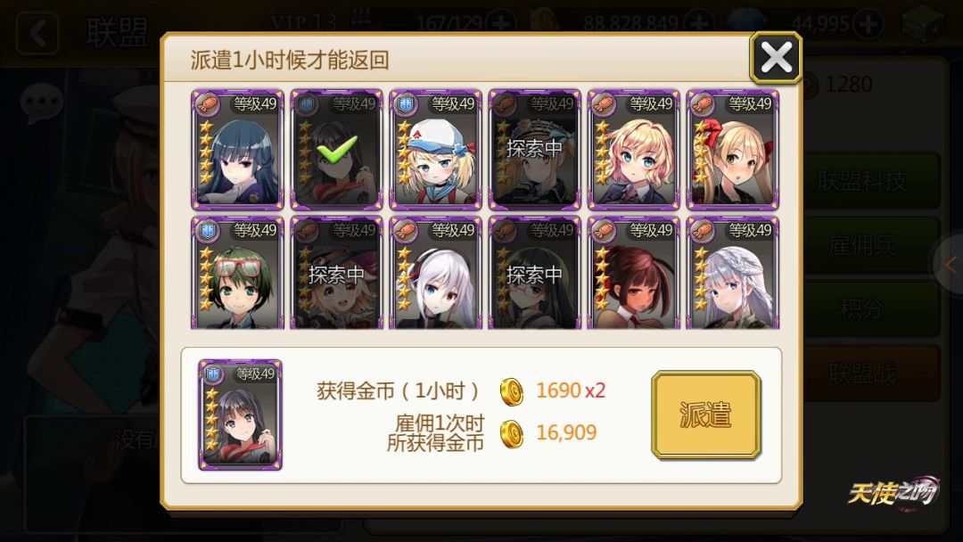Click the first-row 探索中 exploring card
The image size is (963, 542).
534,149
